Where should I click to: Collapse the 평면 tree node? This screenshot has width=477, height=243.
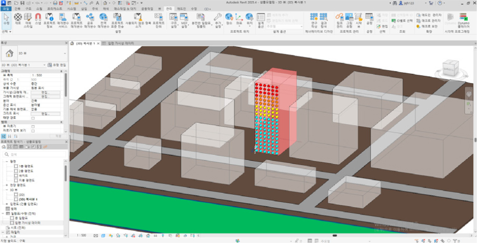click(x=7, y=161)
